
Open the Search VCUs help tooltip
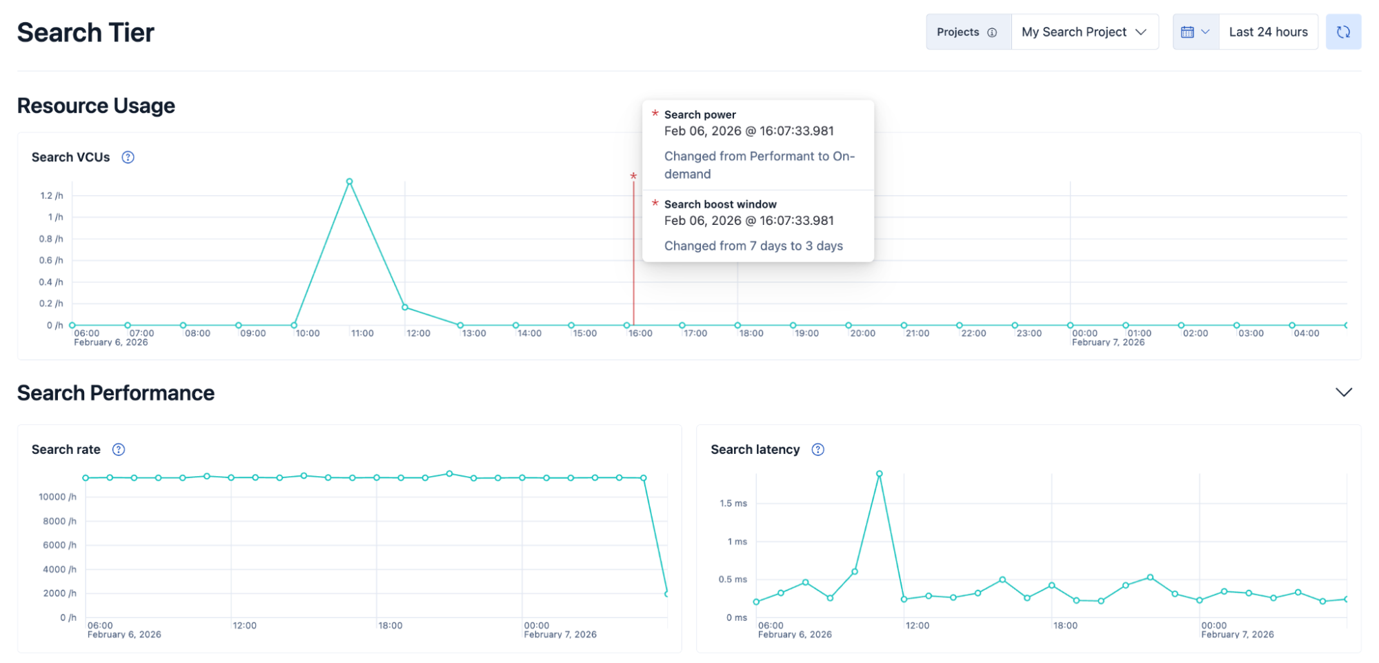click(127, 157)
